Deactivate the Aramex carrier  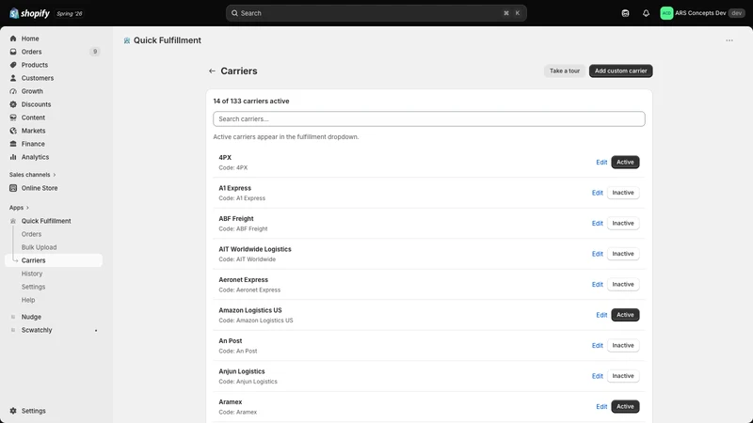click(x=625, y=407)
